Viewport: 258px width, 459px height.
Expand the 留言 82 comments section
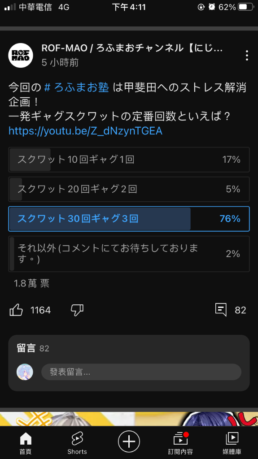tap(33, 348)
